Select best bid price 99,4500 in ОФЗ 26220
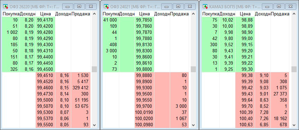Viewport: 299px width, 130px height. (x=45, y=69)
